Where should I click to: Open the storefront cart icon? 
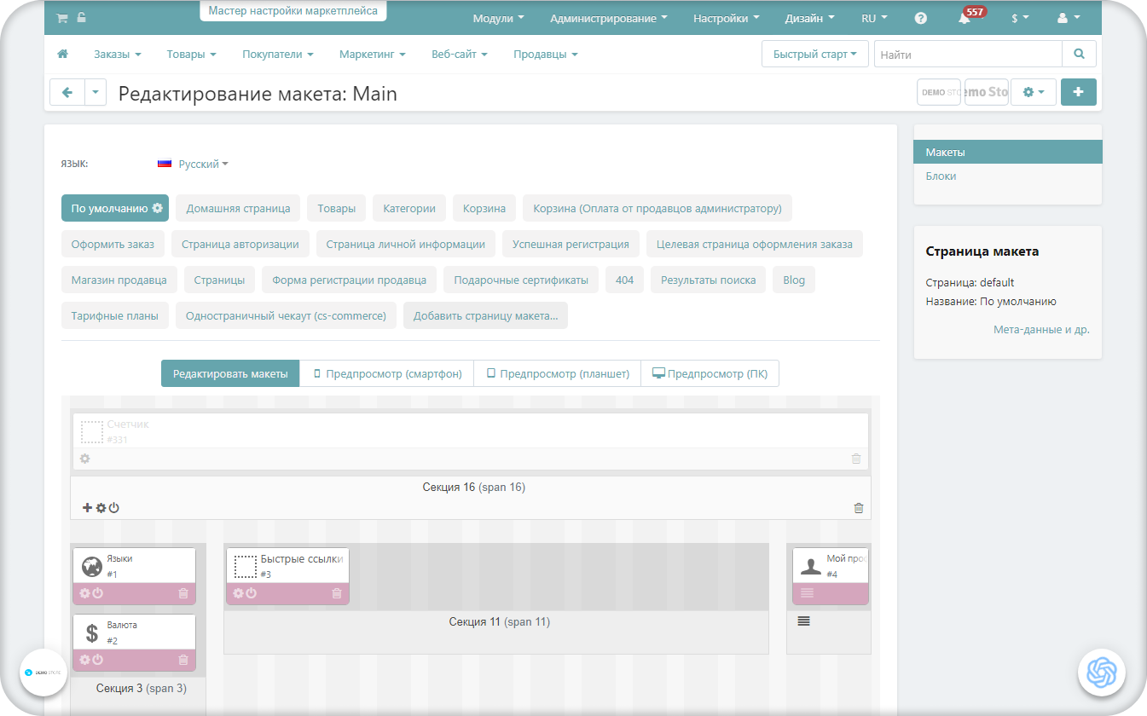click(x=61, y=17)
